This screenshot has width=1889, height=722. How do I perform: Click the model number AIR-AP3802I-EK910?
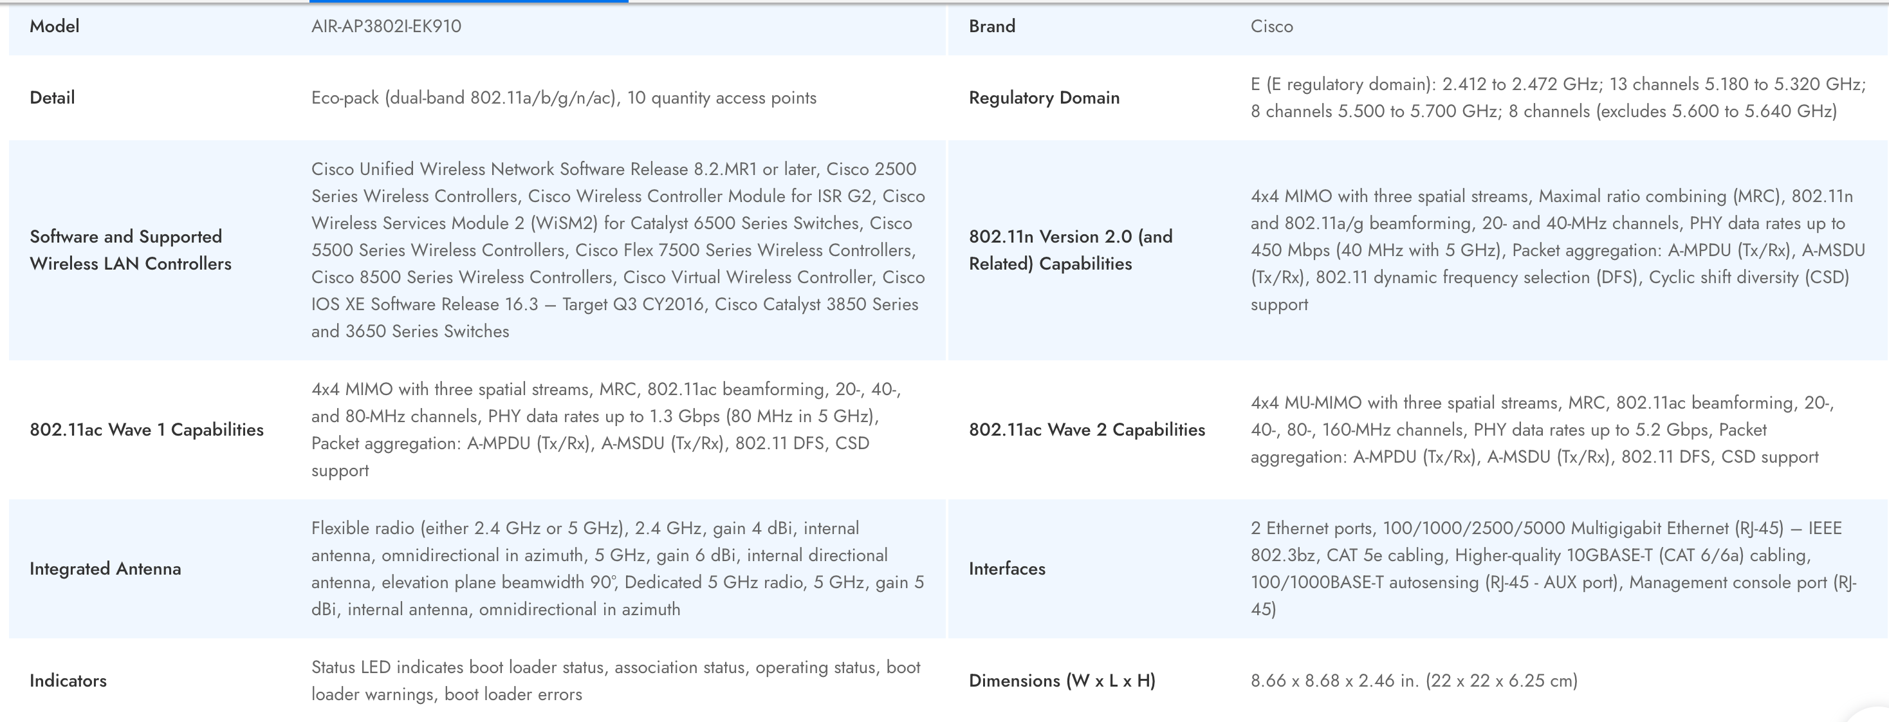(386, 26)
